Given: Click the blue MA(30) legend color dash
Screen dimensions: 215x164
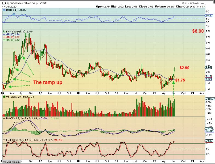Looking at the screenshot, I should [4, 34].
